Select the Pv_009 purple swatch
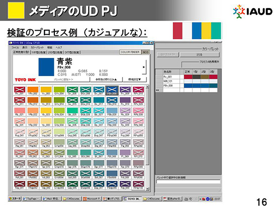The height and width of the screenshot is (208, 277). click(x=125, y=91)
